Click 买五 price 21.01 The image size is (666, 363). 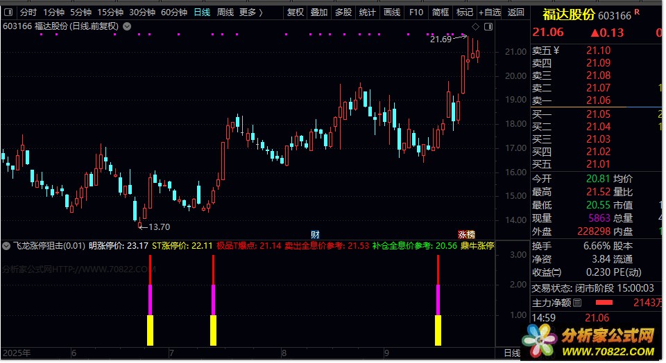click(x=598, y=164)
